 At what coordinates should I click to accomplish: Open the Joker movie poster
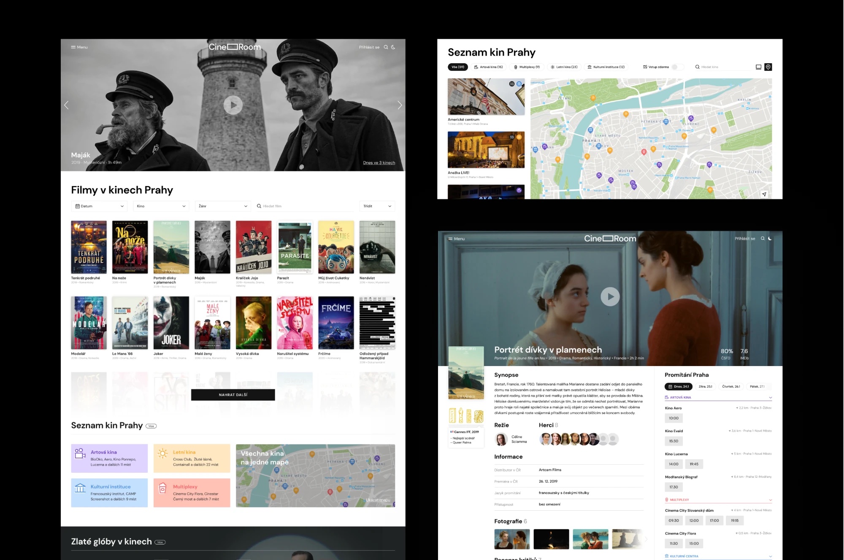pos(171,323)
